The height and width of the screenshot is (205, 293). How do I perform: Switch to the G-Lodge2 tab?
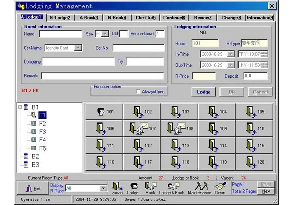60,18
